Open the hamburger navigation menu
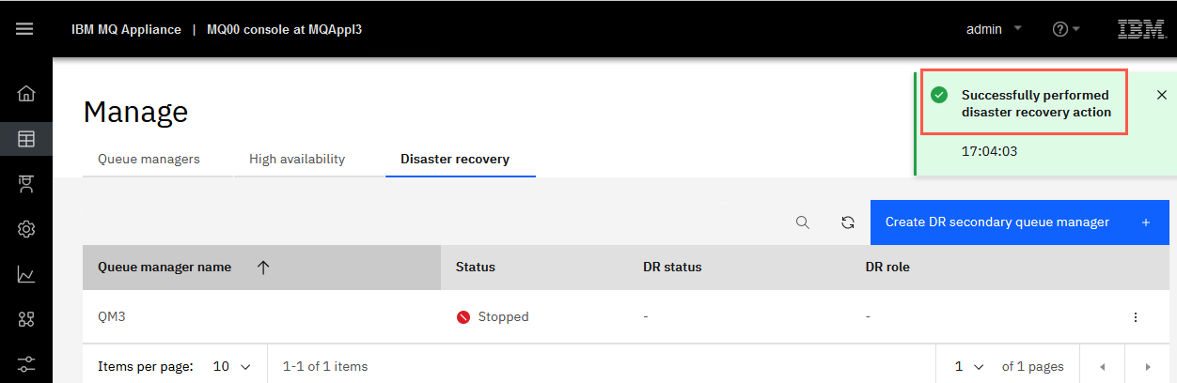The image size is (1177, 383). 25,29
